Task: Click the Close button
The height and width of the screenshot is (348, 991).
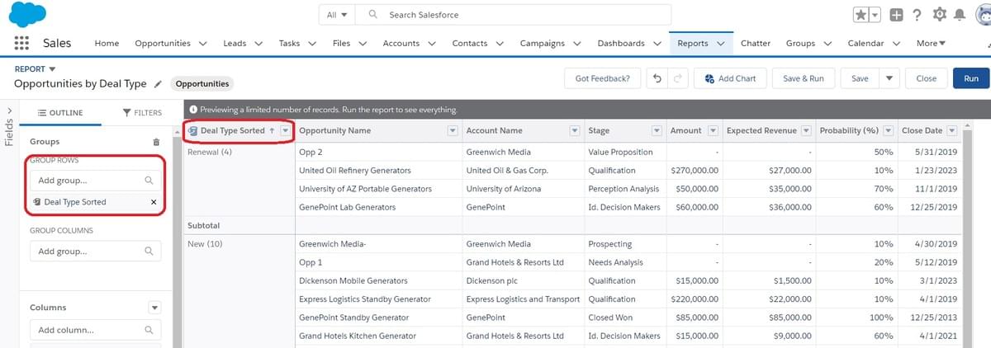Action: [926, 78]
